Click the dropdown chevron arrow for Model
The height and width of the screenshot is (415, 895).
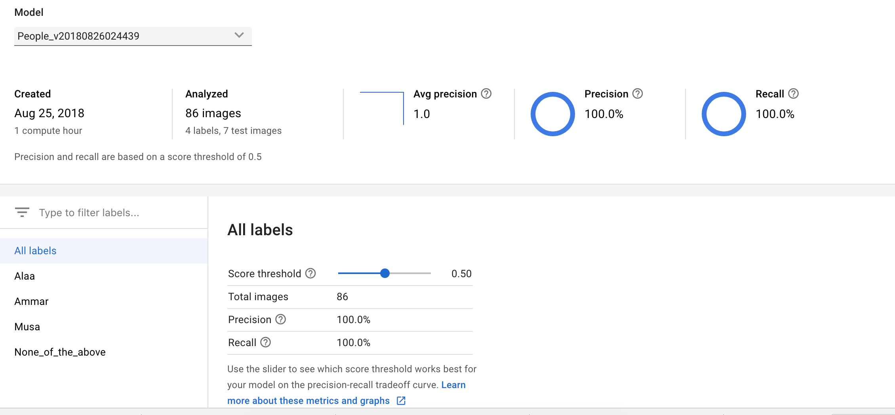coord(239,35)
